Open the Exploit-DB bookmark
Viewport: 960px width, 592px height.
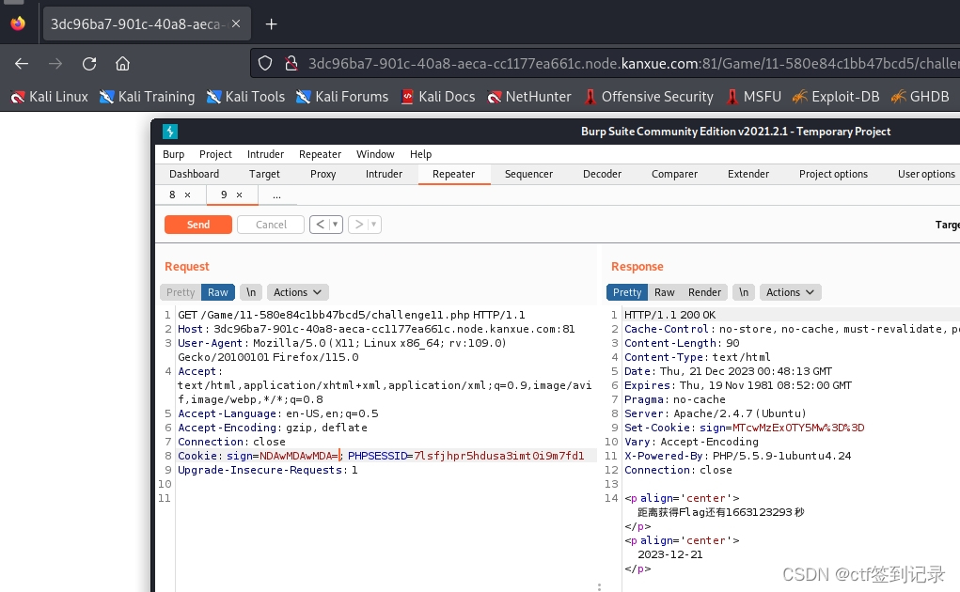point(836,97)
